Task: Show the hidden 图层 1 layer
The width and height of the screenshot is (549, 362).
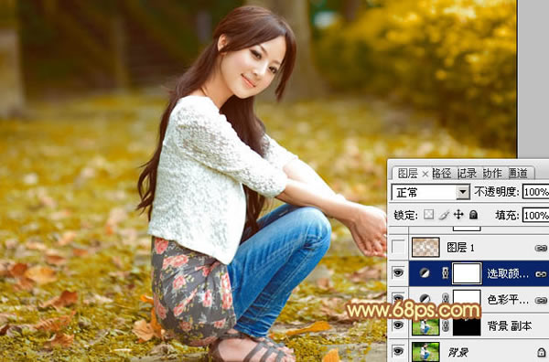Action: [398, 248]
